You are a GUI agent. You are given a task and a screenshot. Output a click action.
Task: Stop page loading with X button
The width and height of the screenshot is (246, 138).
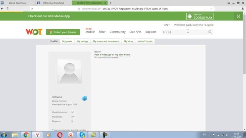pyautogui.click(x=32, y=8)
